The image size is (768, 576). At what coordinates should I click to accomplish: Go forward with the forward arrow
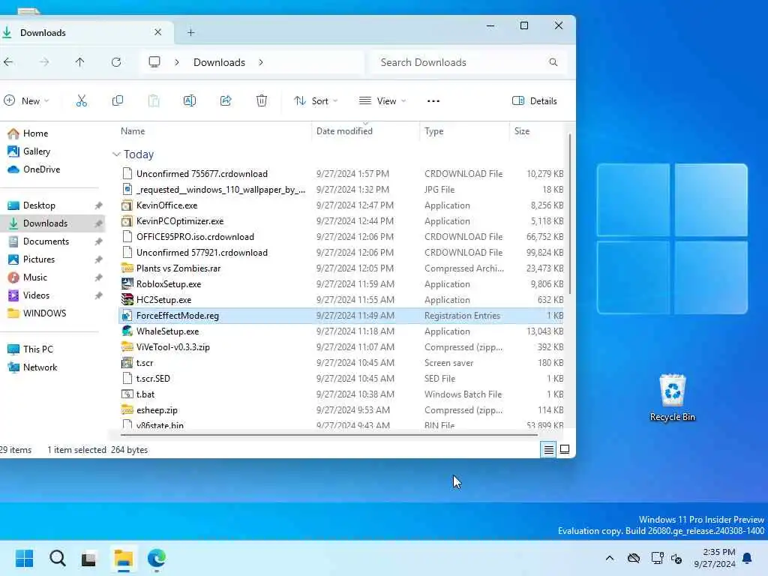[44, 62]
